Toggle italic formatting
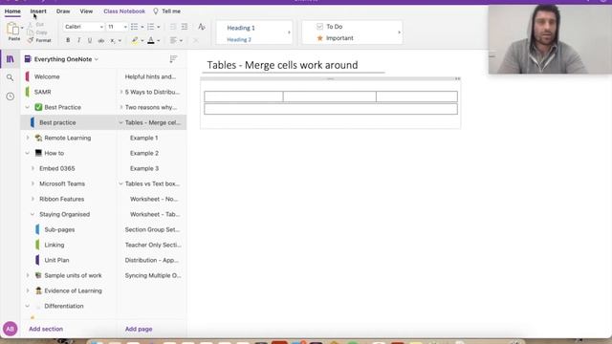 click(x=78, y=40)
